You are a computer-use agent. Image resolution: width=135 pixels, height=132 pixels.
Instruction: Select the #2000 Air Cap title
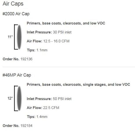pos(16,14)
